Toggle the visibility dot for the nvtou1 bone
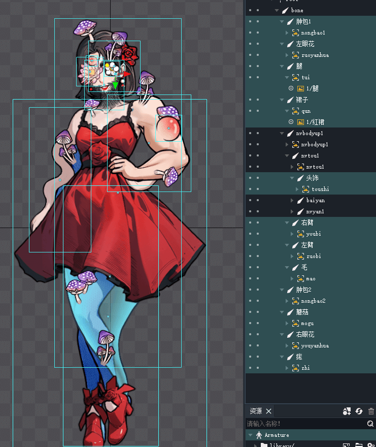 point(249,156)
